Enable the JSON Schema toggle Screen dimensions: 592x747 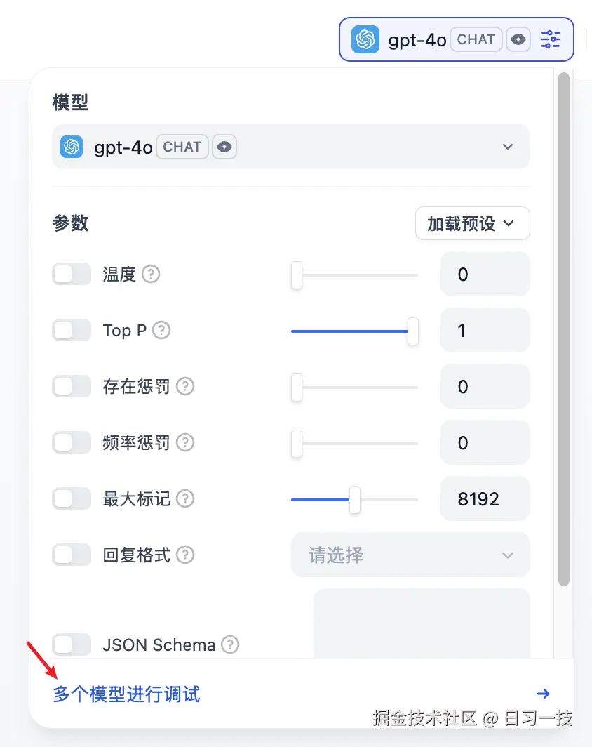[72, 644]
